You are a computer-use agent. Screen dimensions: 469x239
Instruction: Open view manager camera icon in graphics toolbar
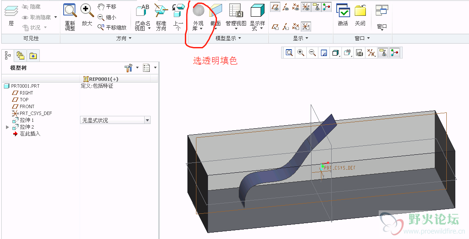pos(359,53)
